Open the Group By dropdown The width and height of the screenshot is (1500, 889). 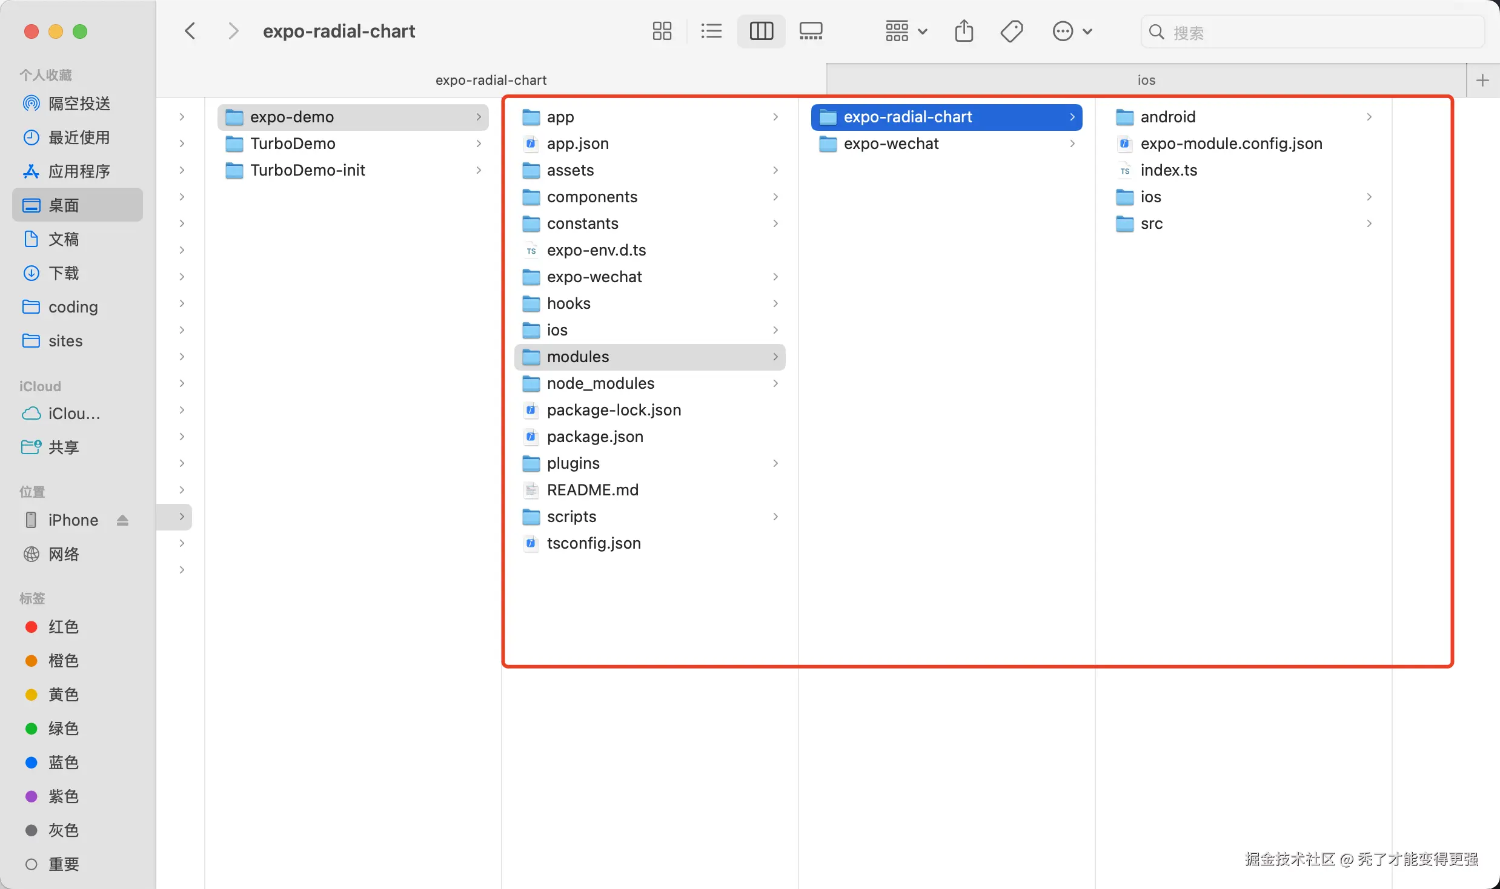906,31
